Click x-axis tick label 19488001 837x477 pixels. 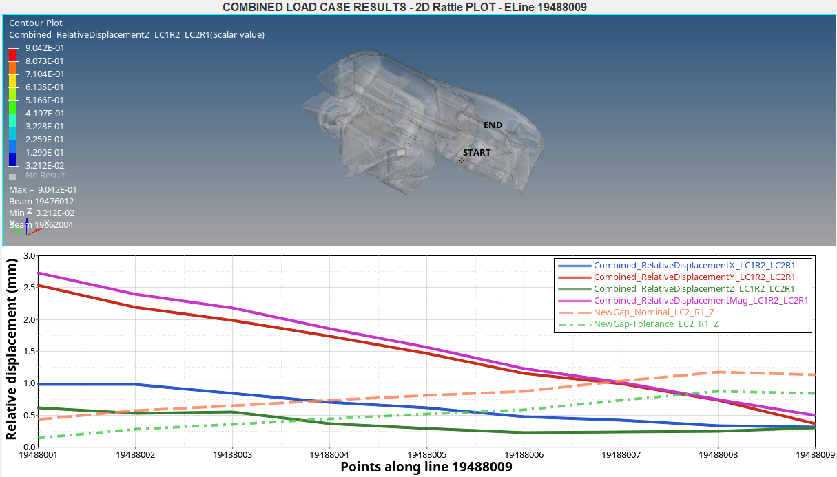click(37, 454)
